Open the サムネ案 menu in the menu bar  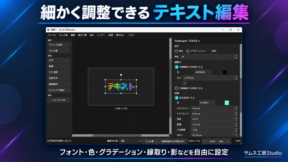coord(63,35)
